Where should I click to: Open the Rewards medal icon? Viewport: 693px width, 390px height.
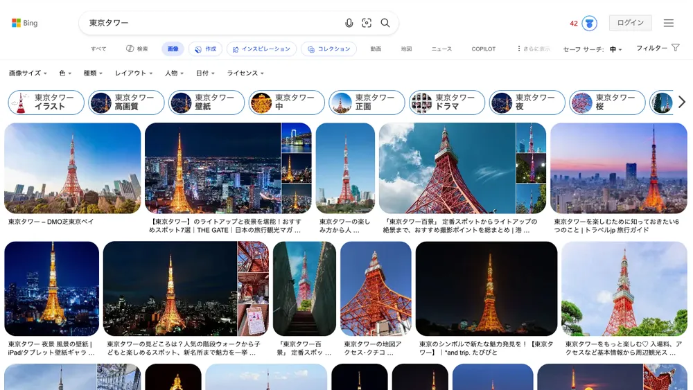[x=589, y=23]
